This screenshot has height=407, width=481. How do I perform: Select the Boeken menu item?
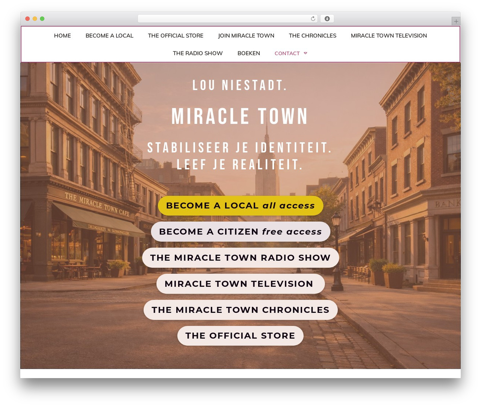(249, 53)
